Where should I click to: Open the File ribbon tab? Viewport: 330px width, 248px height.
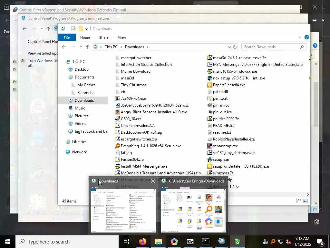pyautogui.click(x=66, y=37)
